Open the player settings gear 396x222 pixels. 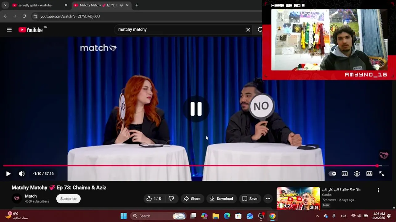click(x=357, y=174)
